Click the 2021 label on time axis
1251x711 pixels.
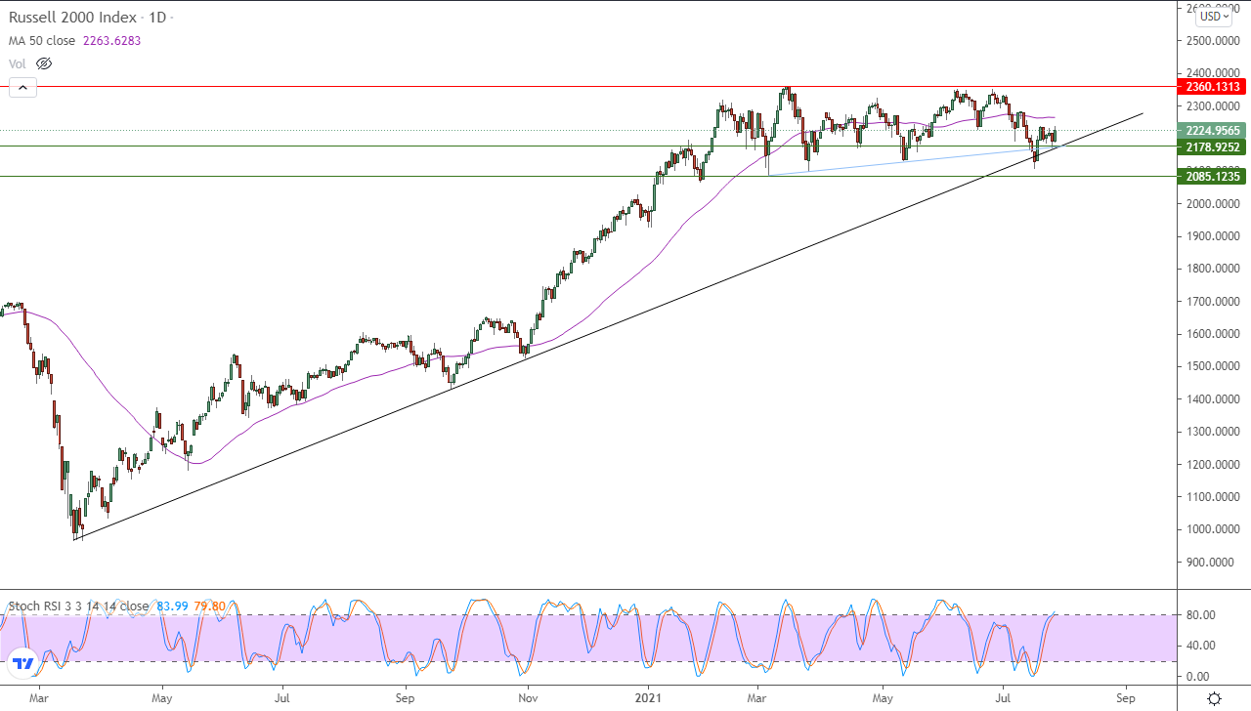pos(650,699)
